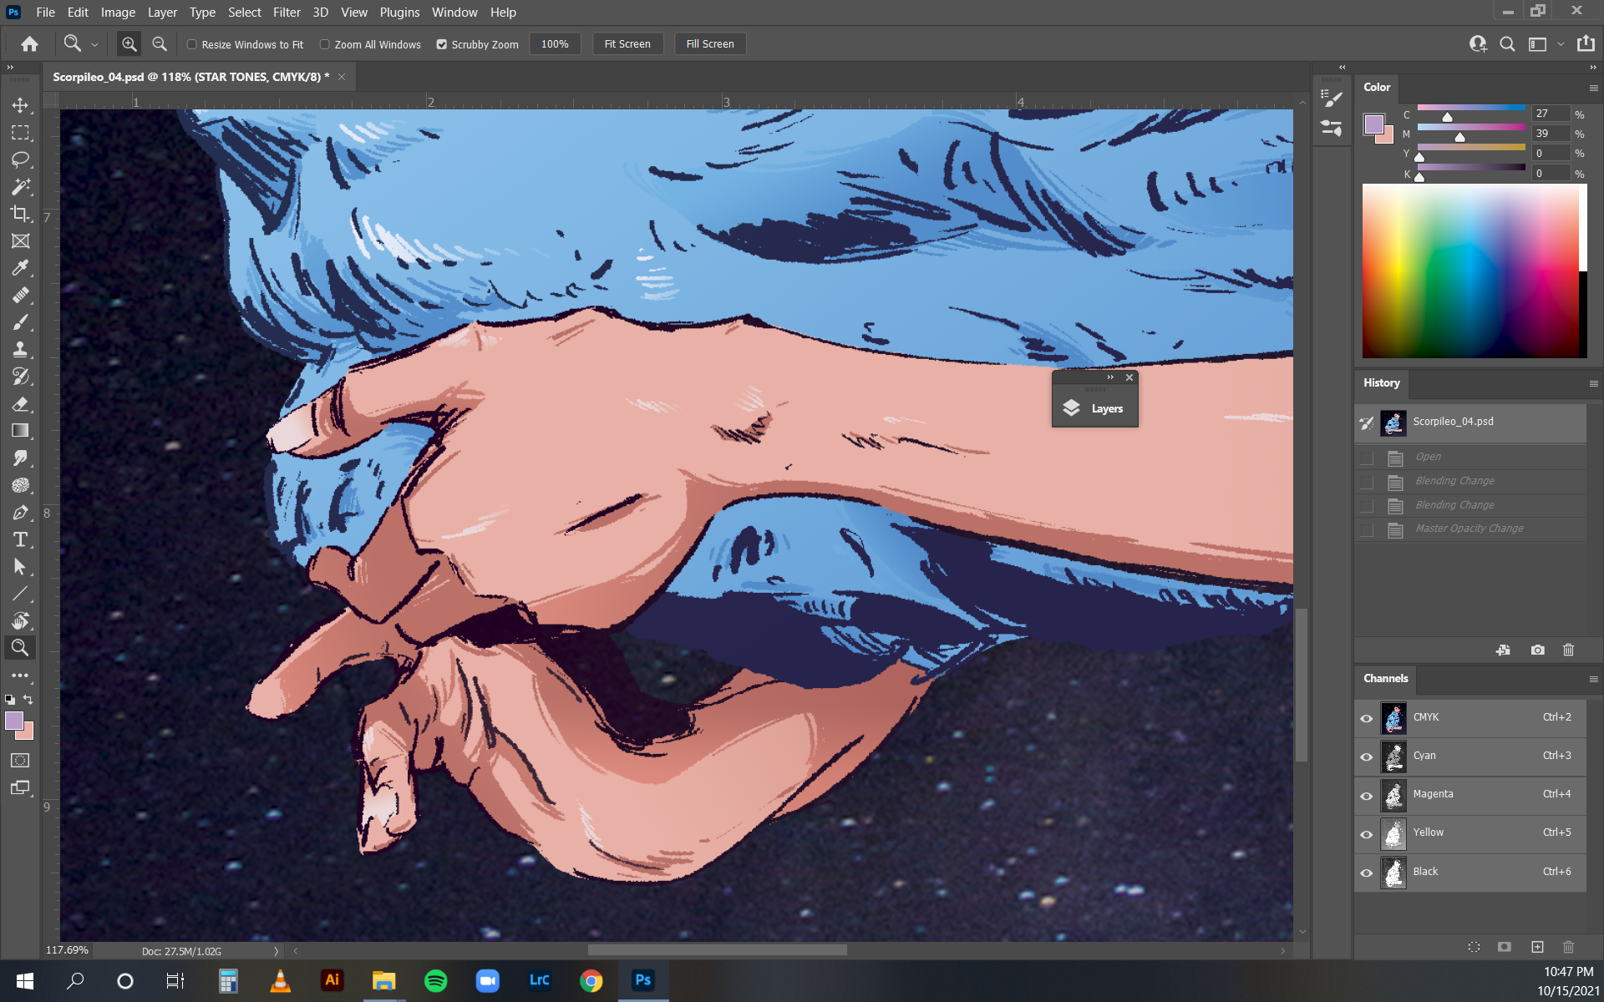
Task: Open the Color panel options menu
Action: pos(1593,88)
